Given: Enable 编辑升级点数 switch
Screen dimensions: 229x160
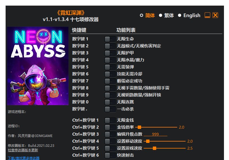Looking at the screenshot, I should coord(110,135).
